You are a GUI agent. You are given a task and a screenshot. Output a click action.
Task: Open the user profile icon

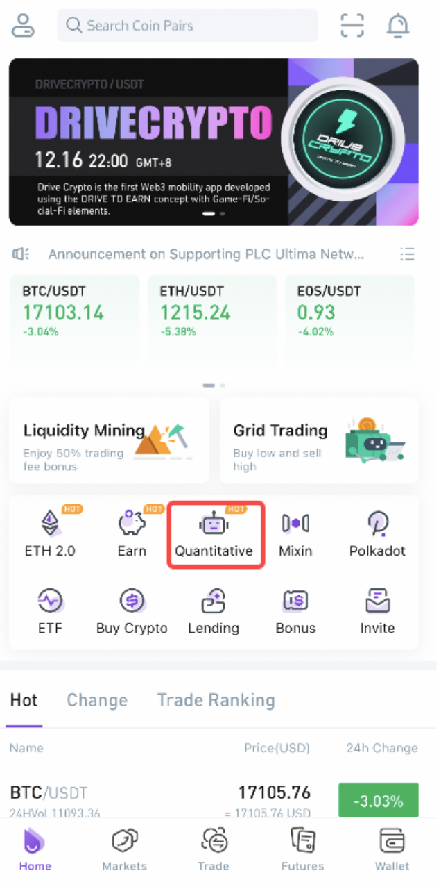click(x=23, y=26)
